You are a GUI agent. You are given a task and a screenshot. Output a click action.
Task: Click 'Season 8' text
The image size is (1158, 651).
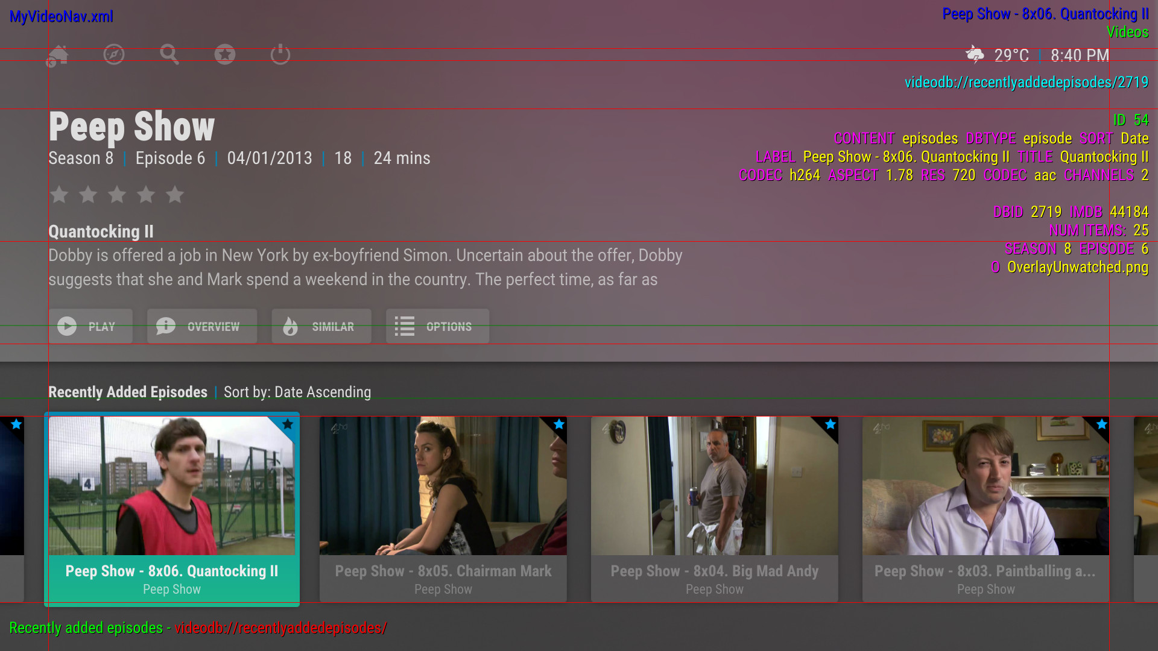click(x=81, y=158)
